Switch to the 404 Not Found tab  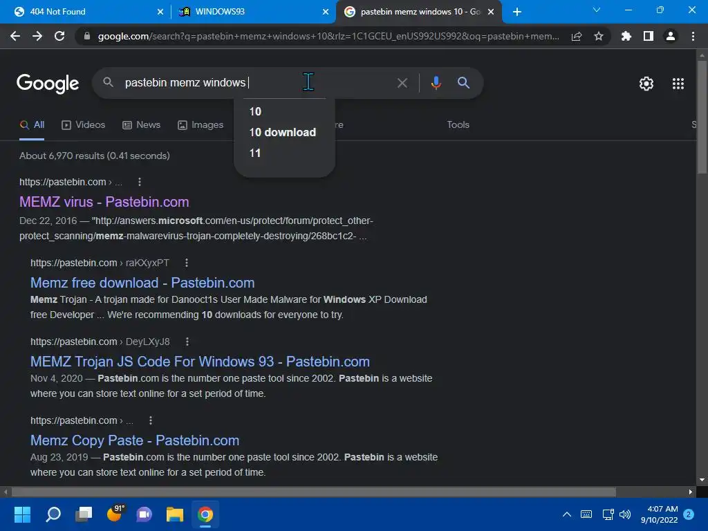pyautogui.click(x=86, y=12)
